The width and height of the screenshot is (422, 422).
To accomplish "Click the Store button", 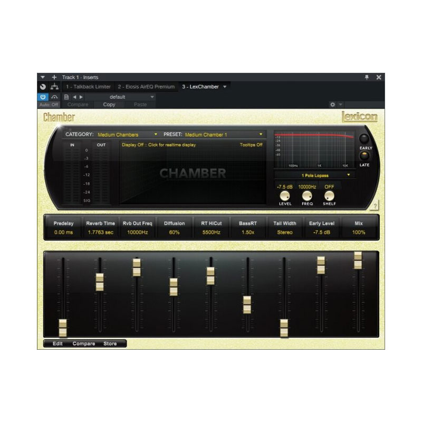I will tap(110, 343).
